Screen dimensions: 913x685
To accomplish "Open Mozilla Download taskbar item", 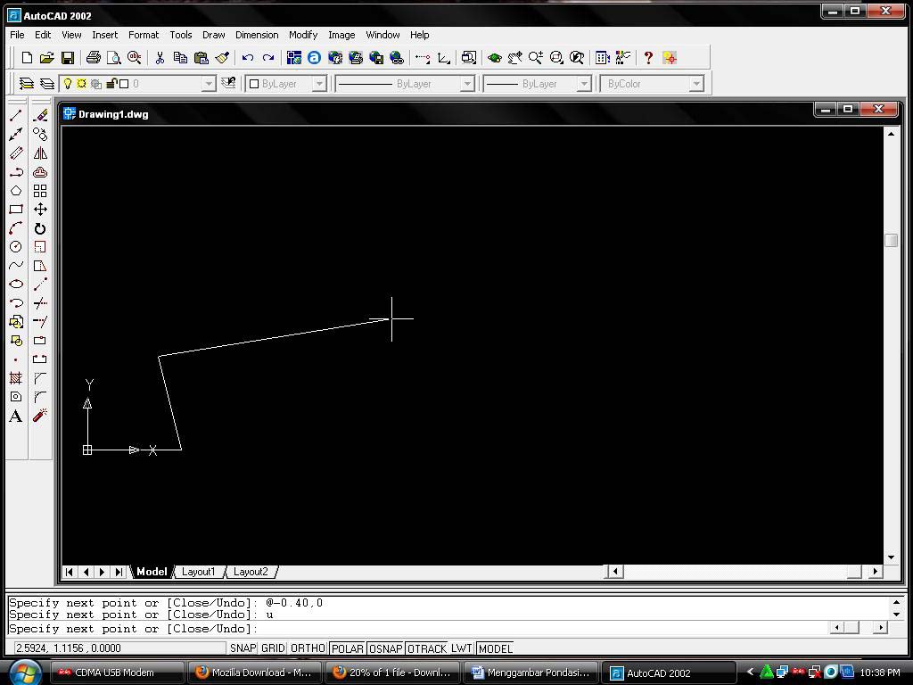I will (255, 673).
